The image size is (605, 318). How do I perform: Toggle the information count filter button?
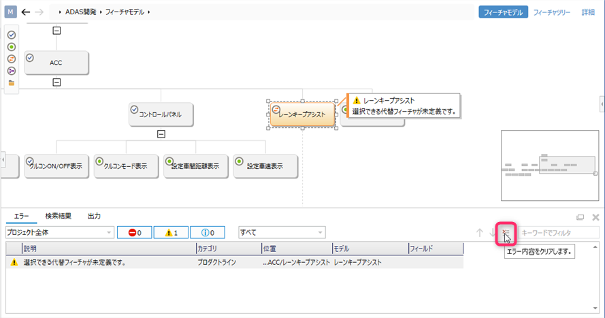(x=208, y=233)
